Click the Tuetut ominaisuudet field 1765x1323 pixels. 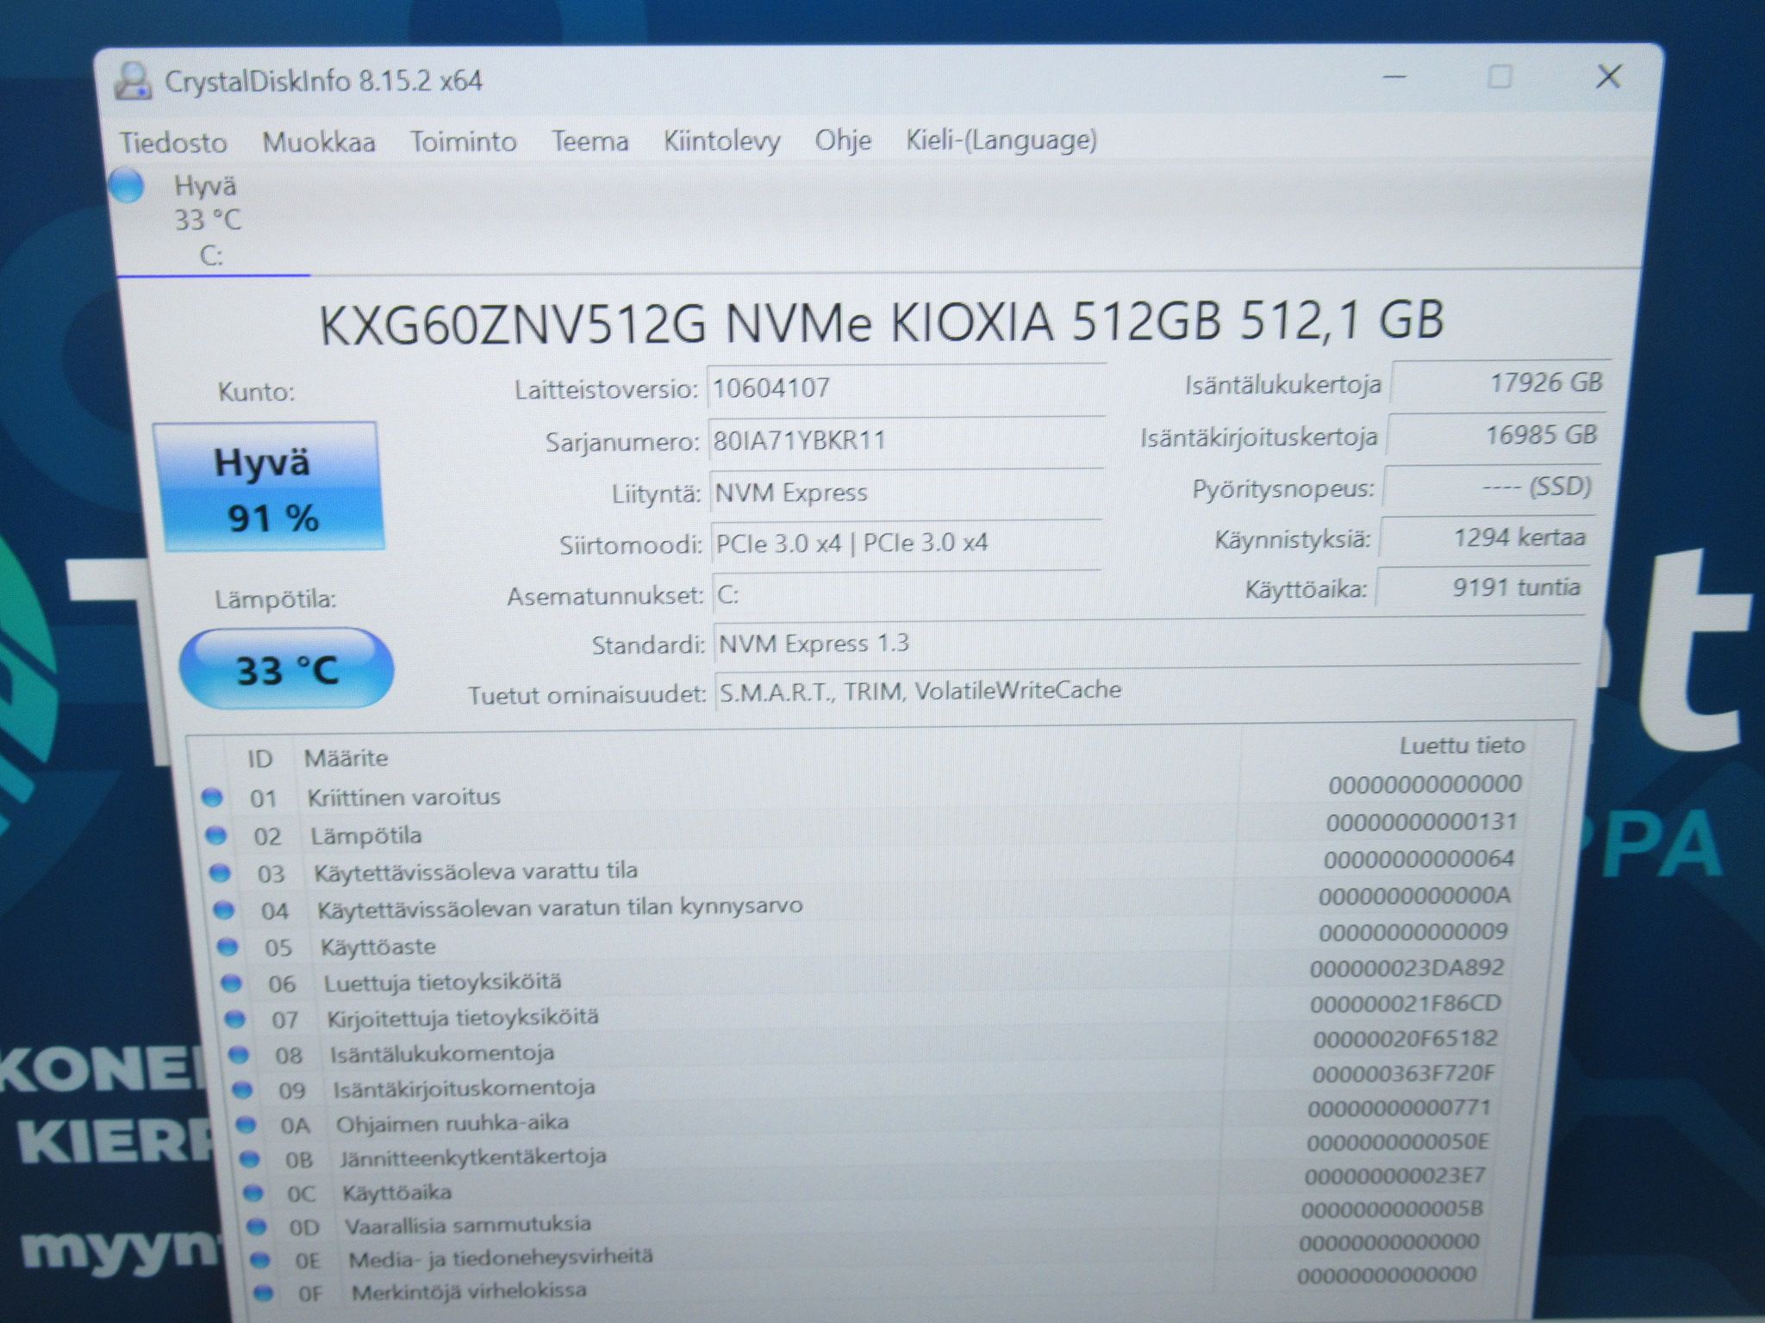1146,690
